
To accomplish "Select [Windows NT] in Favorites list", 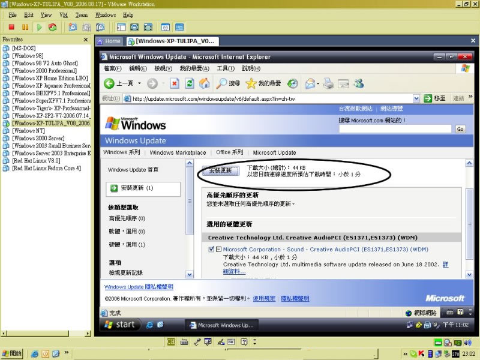I will pos(28,131).
